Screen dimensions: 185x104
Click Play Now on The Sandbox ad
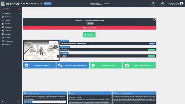coord(53,43)
